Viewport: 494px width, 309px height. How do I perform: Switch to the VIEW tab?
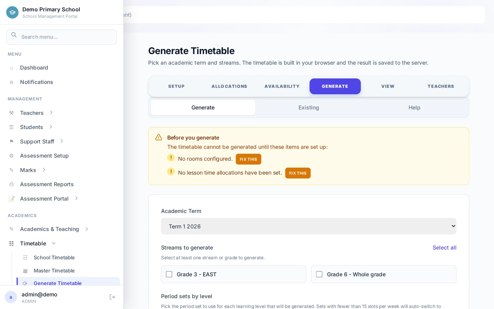(x=388, y=86)
